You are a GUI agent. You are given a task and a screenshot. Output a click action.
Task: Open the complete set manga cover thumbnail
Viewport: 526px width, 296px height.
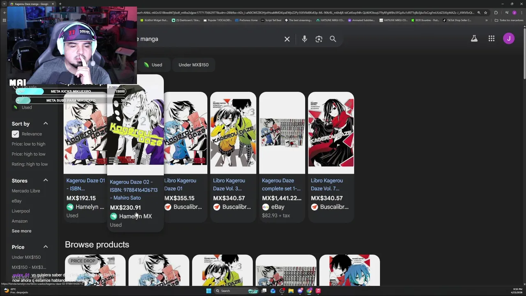pos(282,132)
